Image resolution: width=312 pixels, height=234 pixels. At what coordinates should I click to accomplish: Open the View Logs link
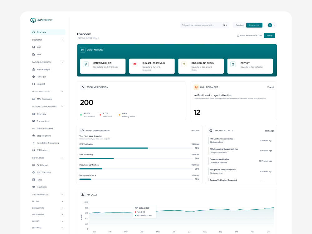[269, 130]
